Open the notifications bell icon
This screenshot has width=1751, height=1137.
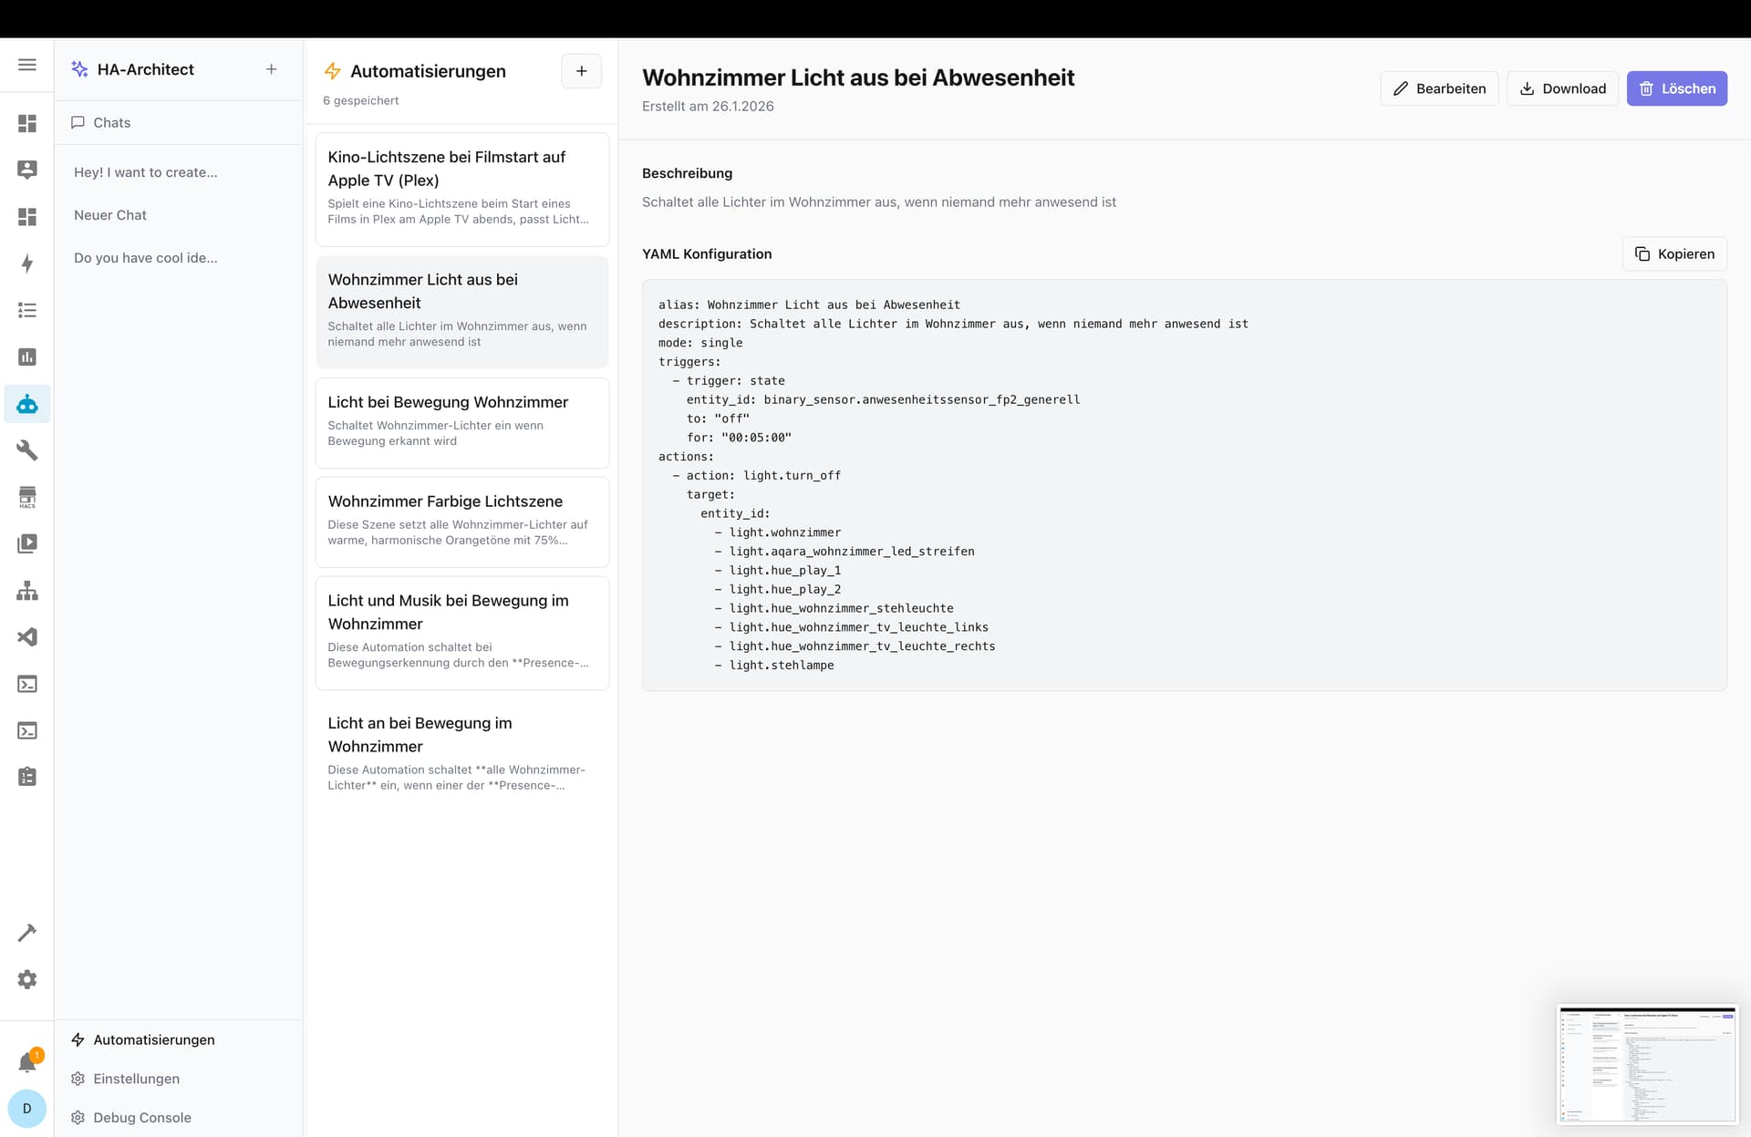(27, 1062)
